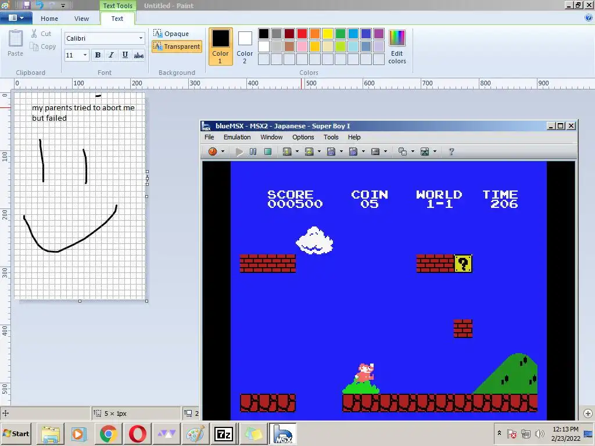Click the play emulation icon in blueMSX

(239, 152)
